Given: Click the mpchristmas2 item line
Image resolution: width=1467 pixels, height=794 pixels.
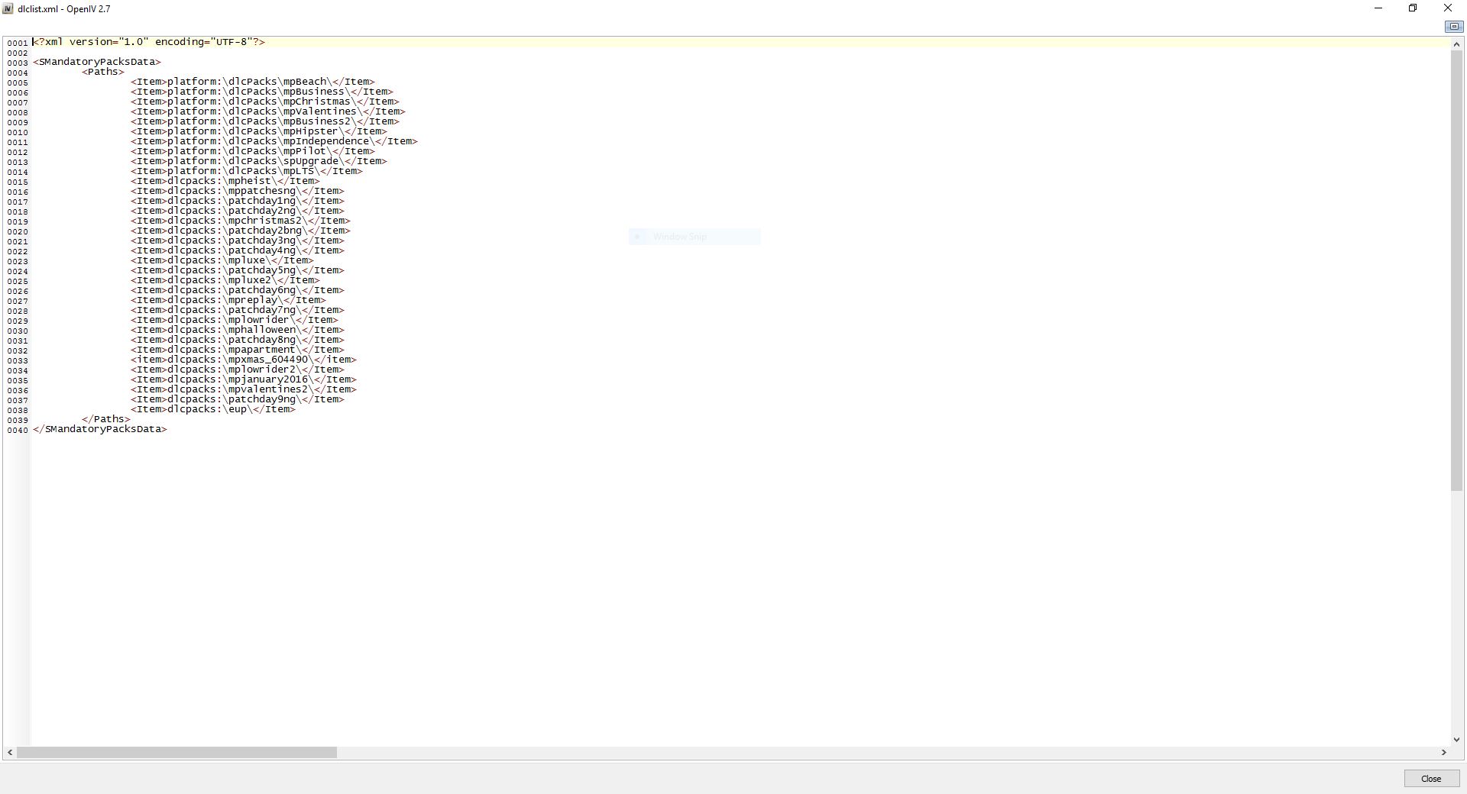Looking at the screenshot, I should point(241,221).
